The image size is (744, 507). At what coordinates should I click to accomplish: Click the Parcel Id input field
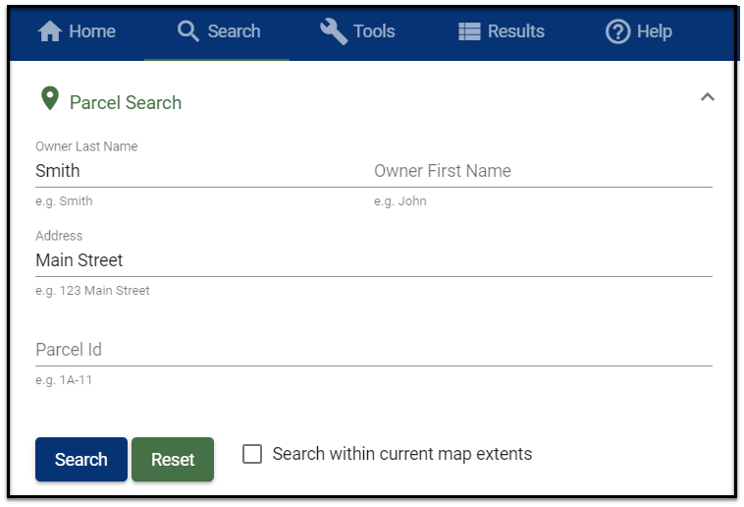pyautogui.click(x=373, y=350)
